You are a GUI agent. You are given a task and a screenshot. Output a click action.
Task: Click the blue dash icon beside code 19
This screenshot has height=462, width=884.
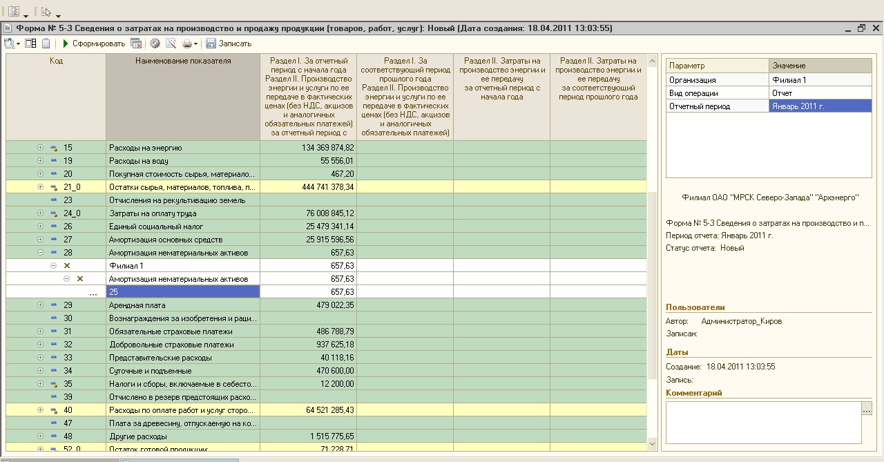click(54, 161)
